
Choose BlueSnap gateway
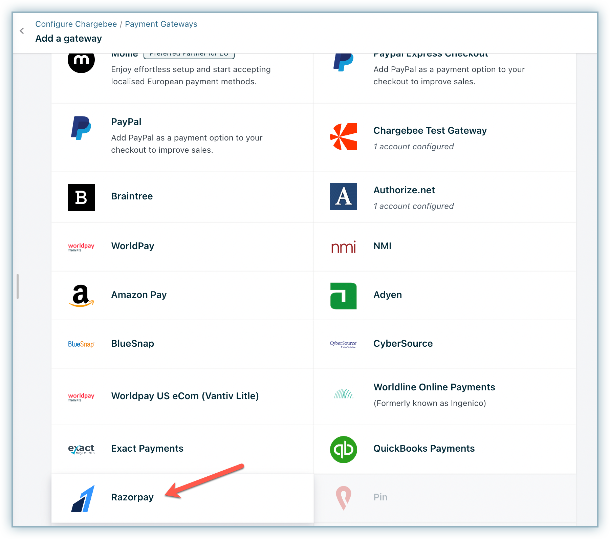tap(132, 344)
